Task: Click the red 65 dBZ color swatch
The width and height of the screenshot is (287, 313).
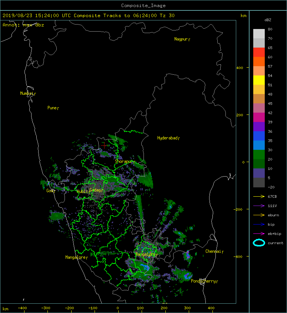Action: [x=259, y=52]
